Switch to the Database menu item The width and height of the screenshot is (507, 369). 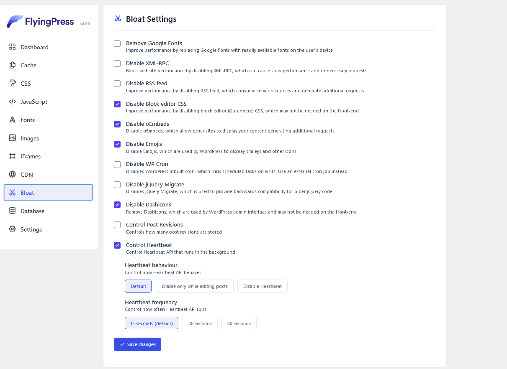pos(49,211)
